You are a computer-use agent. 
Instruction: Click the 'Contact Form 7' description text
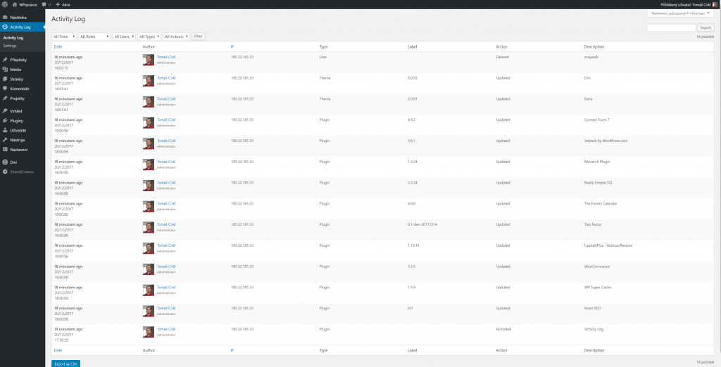[596, 120]
